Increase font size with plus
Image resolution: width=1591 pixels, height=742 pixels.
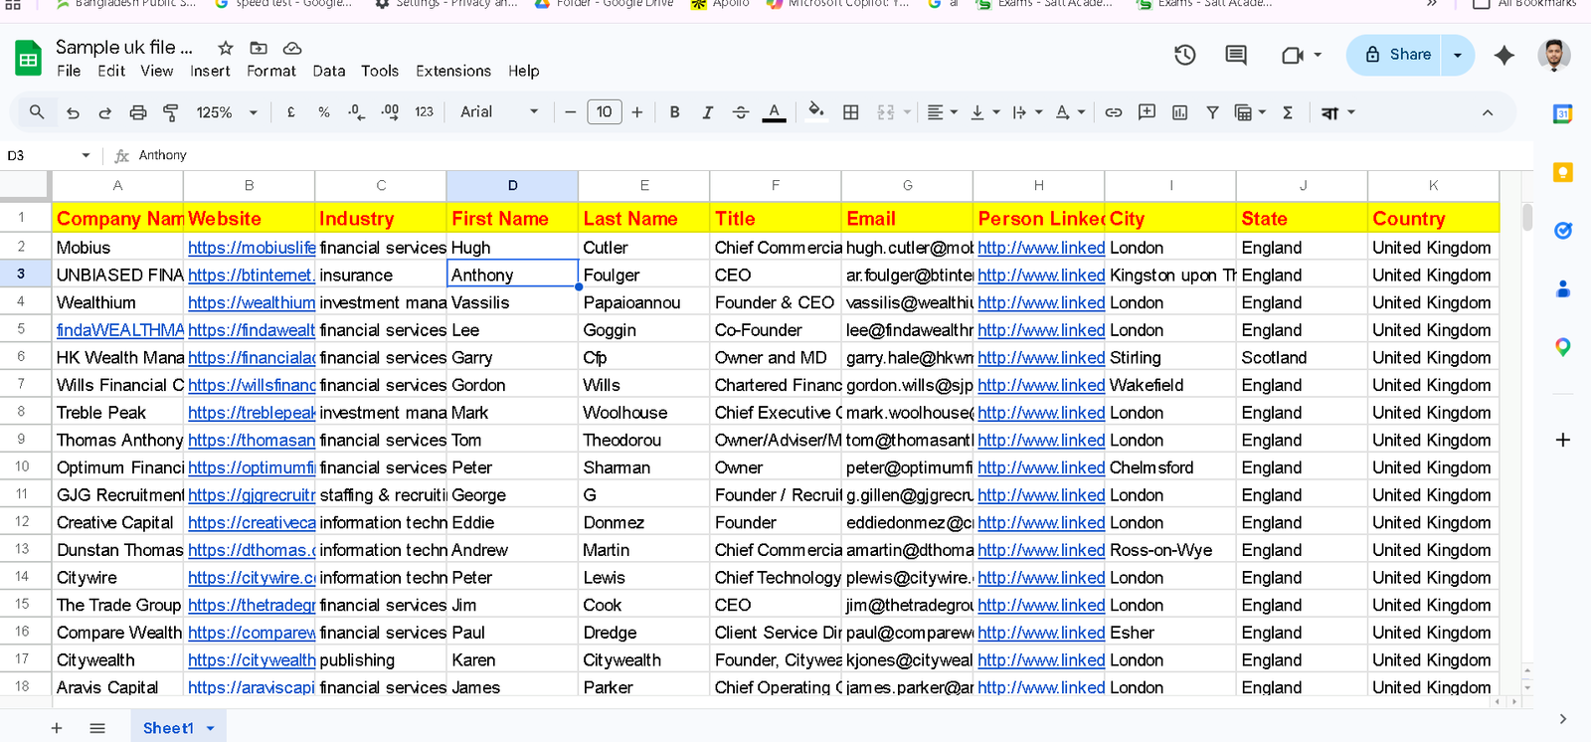(x=637, y=112)
